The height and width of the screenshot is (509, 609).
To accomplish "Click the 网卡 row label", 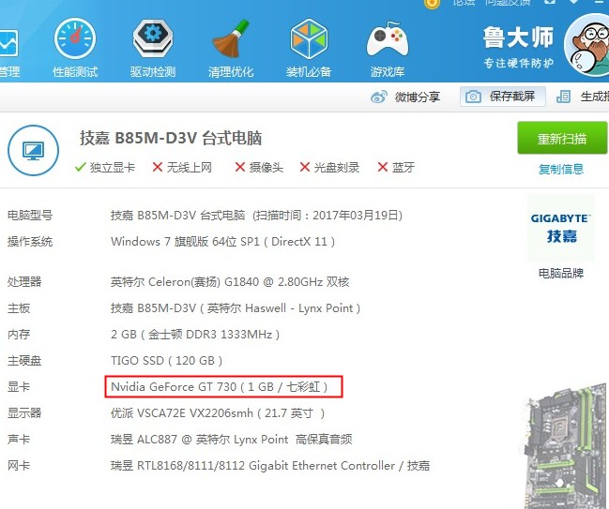I will point(19,466).
